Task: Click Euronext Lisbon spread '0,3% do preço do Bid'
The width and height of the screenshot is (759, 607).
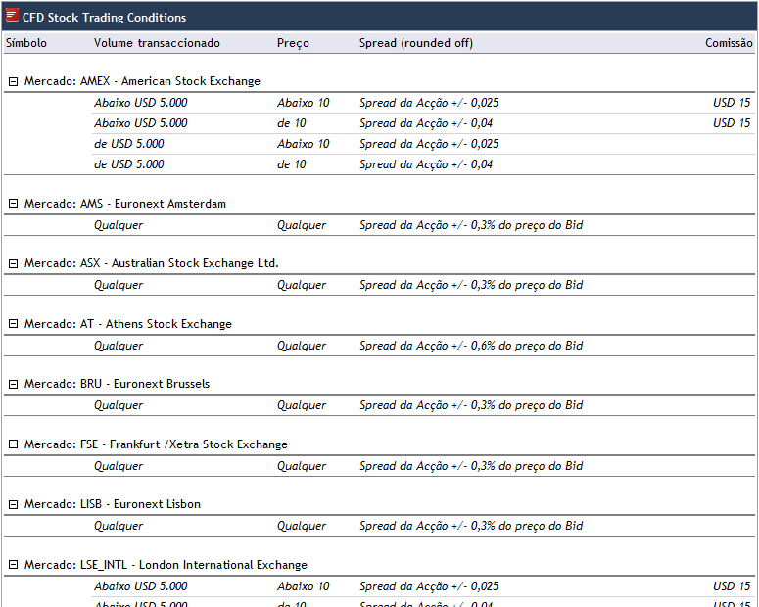Action: pyautogui.click(x=527, y=526)
